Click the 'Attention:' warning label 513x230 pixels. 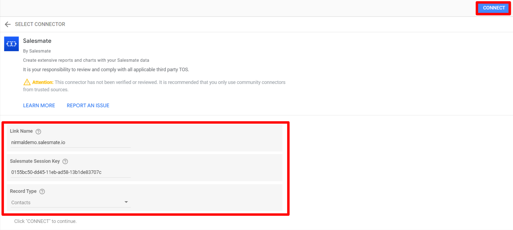pos(43,82)
